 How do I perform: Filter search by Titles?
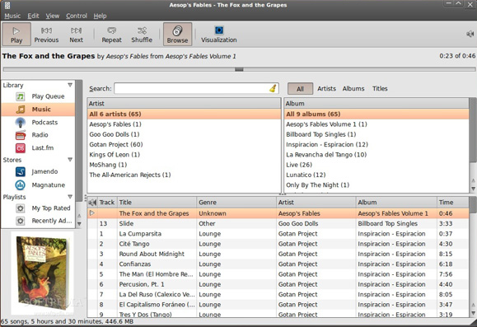tap(380, 88)
